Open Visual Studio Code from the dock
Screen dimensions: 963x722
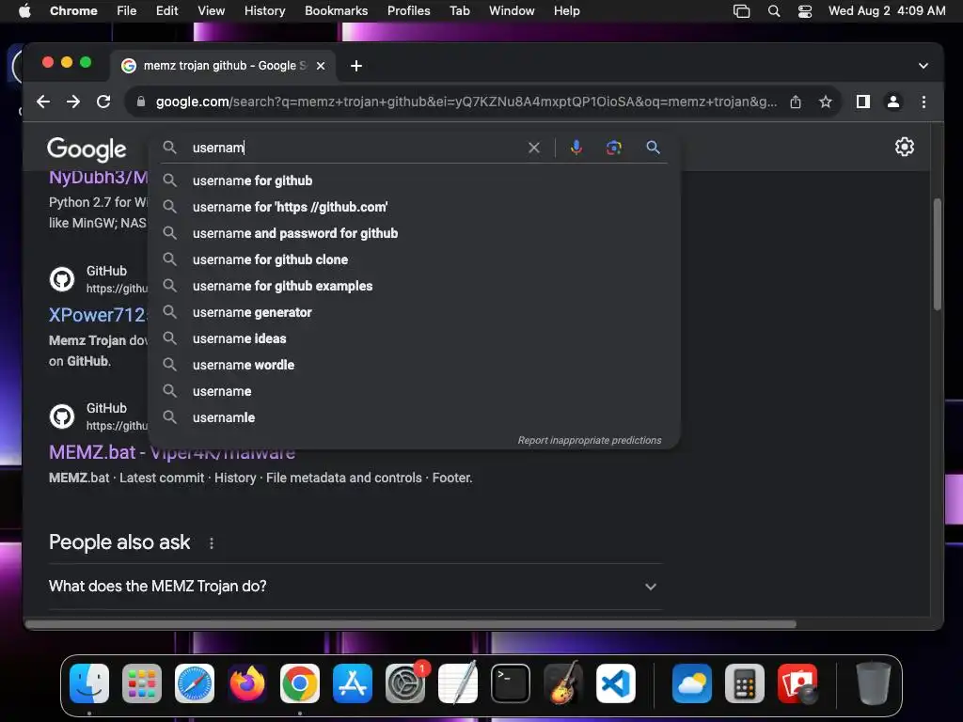click(x=616, y=683)
